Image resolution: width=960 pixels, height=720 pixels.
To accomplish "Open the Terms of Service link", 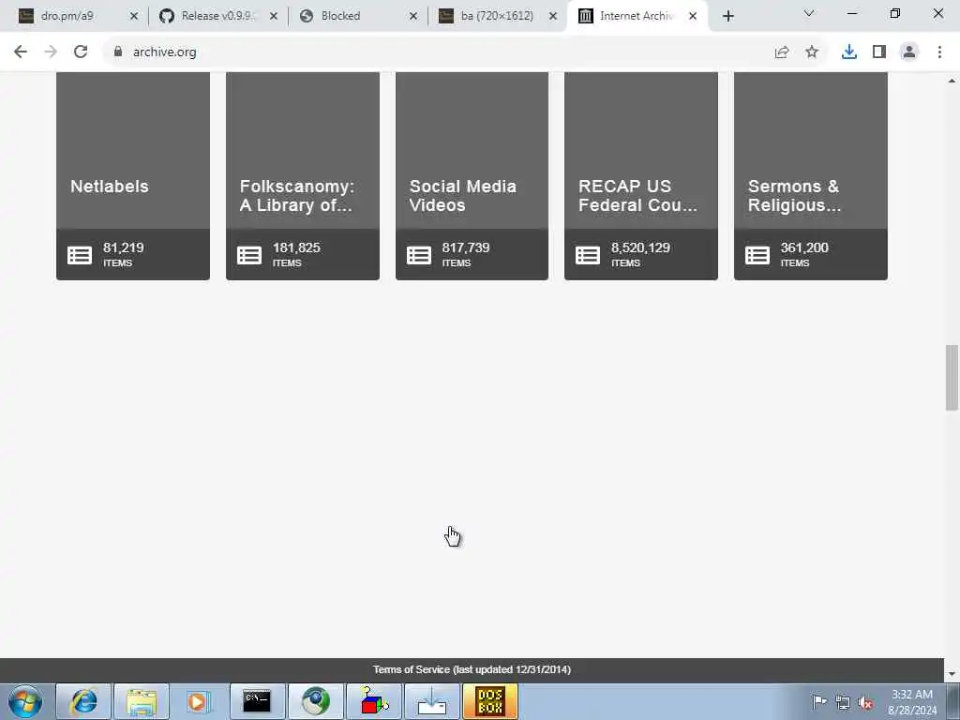I will 472,669.
